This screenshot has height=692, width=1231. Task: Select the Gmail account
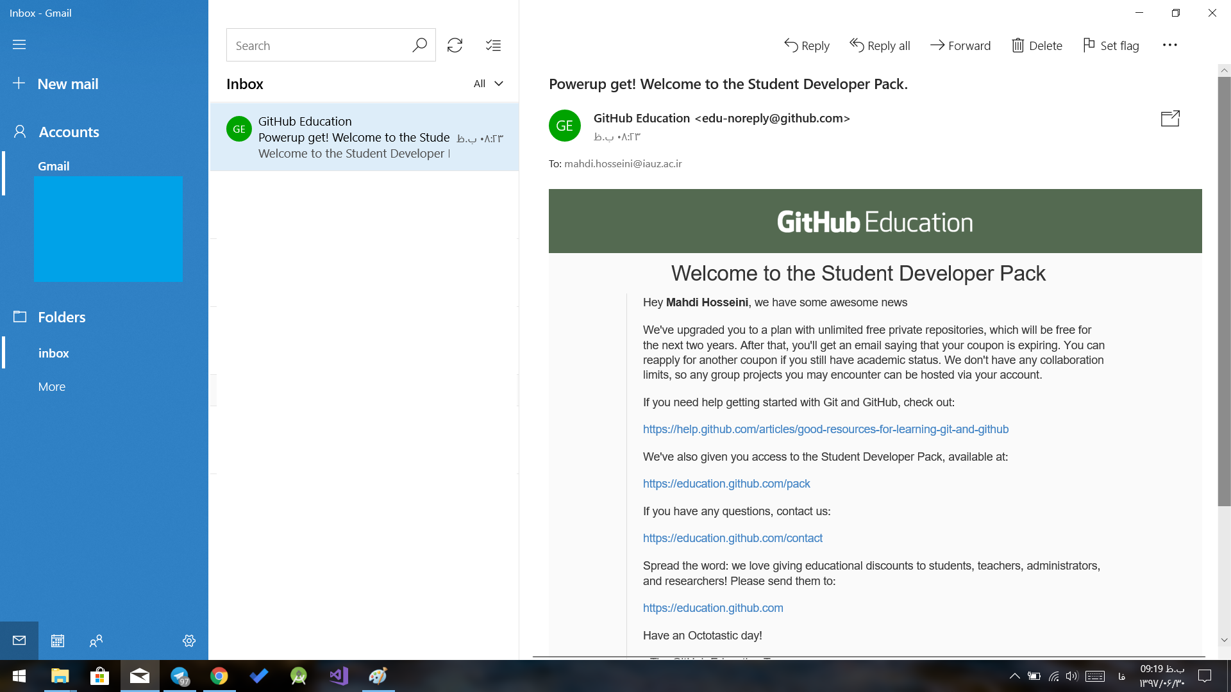tap(53, 166)
